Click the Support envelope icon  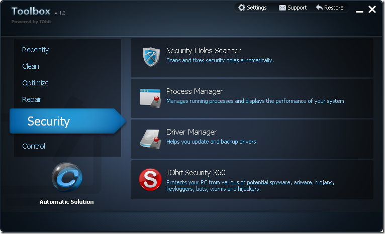(282, 8)
